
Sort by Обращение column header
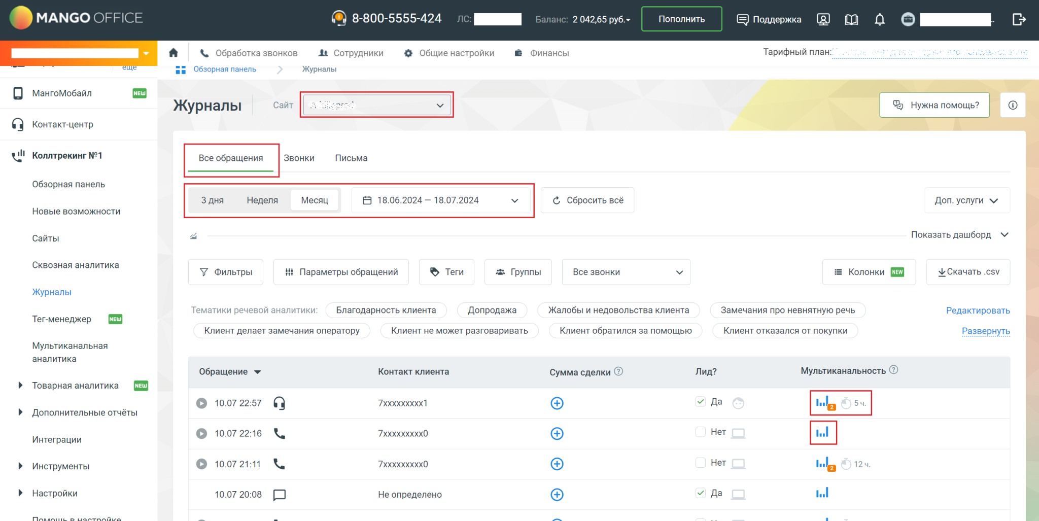click(230, 372)
